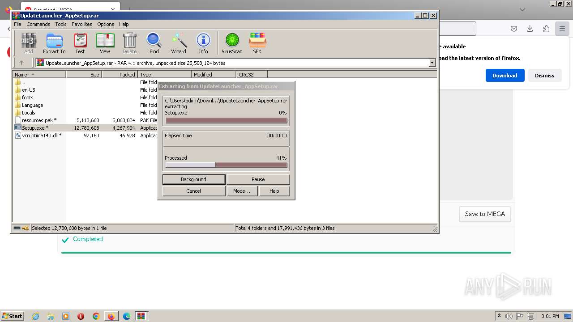Click the MEGA download progress bar

286,253
